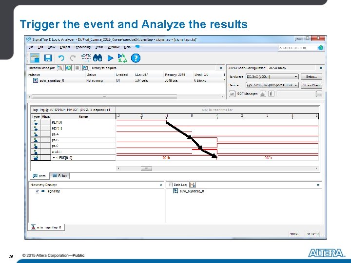Screen dimensions: 351x263
Task: Click type icon for ps.A row
Action: pos(36,134)
